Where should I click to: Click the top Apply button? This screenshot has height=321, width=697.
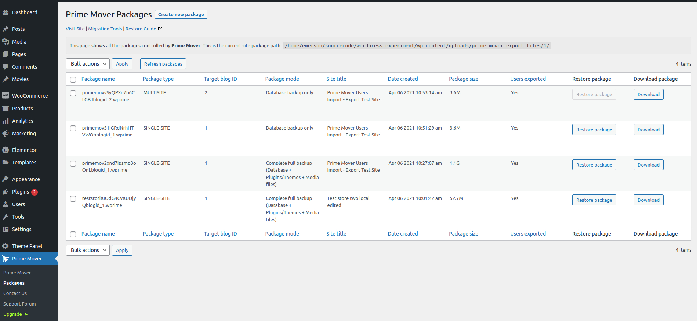(x=122, y=64)
